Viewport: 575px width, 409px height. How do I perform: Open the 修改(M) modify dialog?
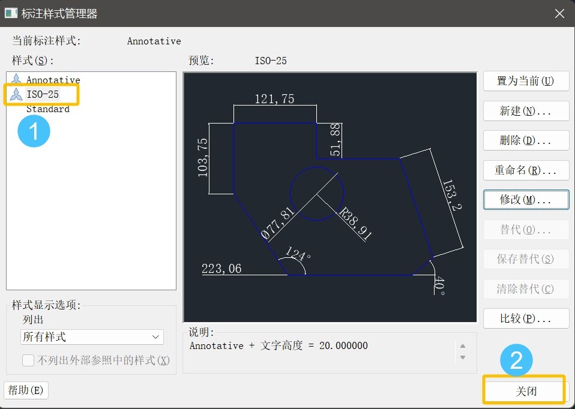[x=526, y=200]
